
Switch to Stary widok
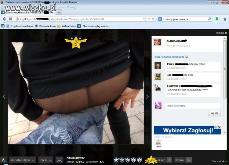point(219,161)
